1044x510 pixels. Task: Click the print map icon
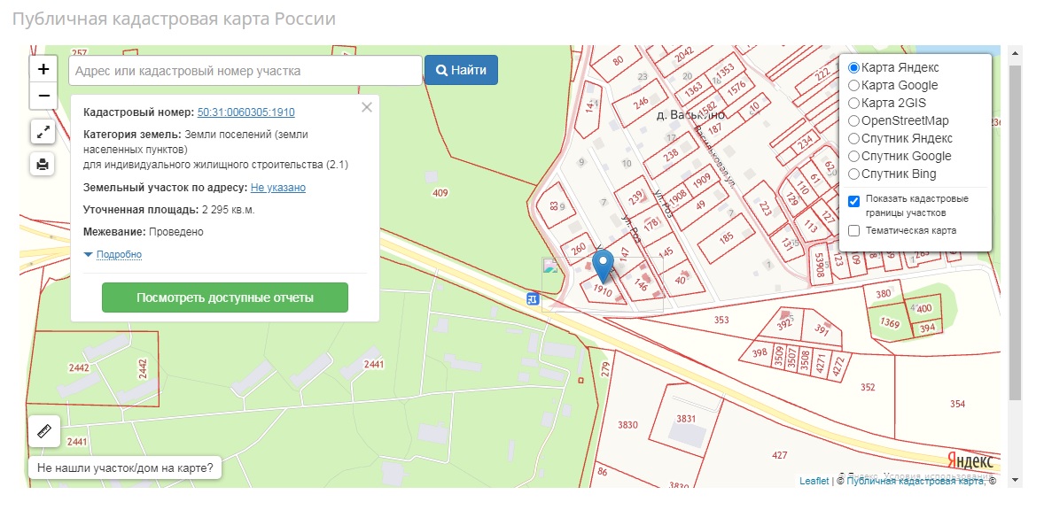(x=43, y=164)
